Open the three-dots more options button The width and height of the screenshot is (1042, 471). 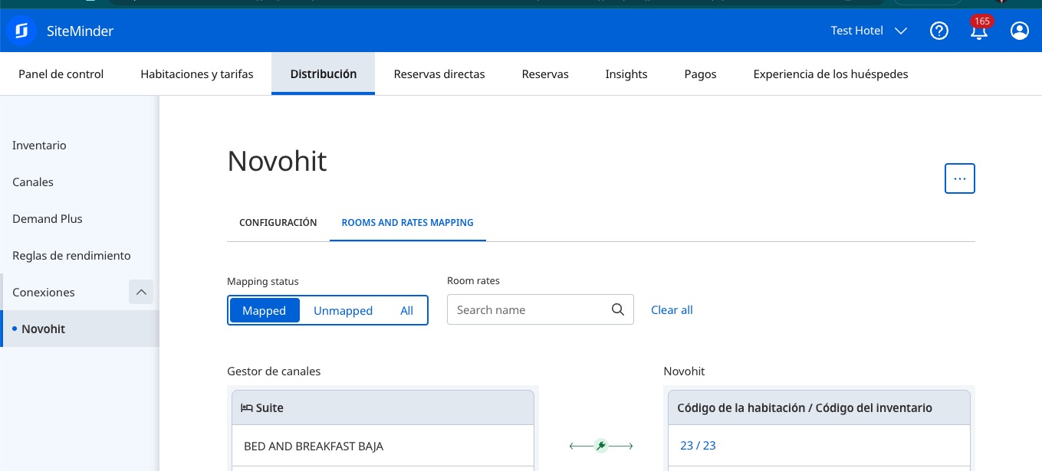pos(959,178)
